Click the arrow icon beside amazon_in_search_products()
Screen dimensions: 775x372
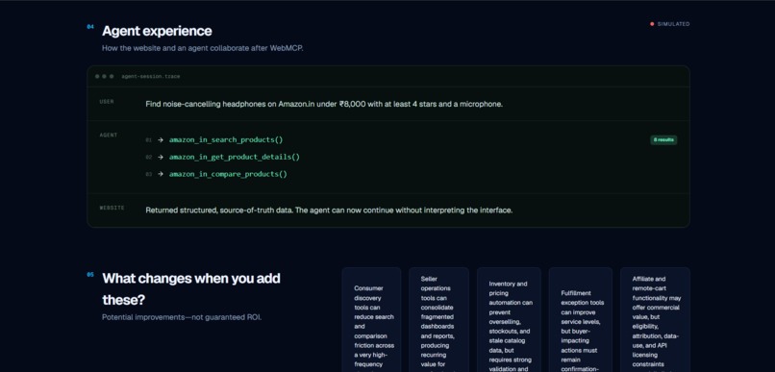coord(161,139)
